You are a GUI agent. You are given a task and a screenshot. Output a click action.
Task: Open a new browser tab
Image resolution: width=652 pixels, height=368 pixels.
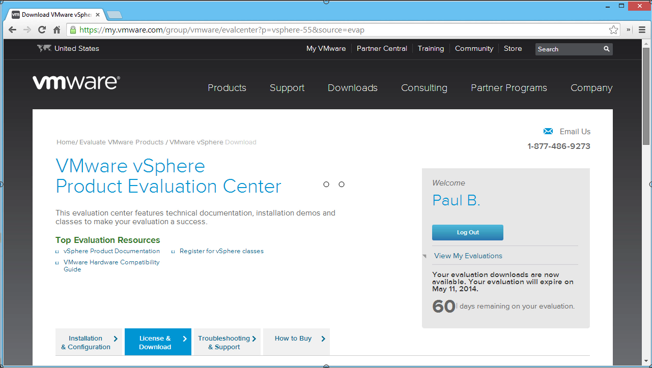click(x=115, y=15)
